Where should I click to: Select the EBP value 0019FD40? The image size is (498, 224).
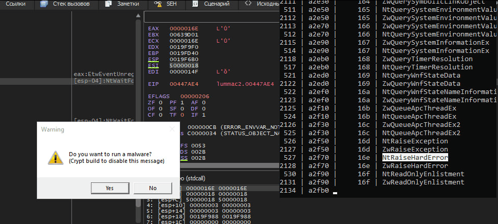pyautogui.click(x=184, y=53)
